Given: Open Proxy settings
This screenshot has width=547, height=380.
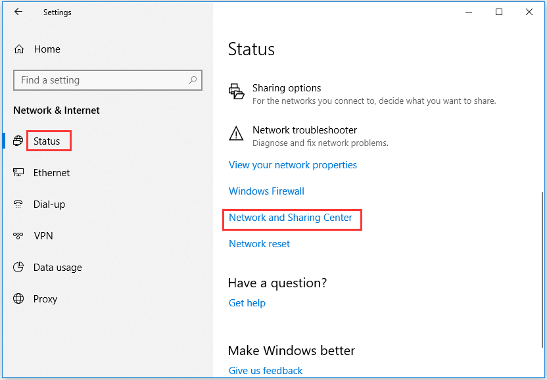Looking at the screenshot, I should coord(45,299).
